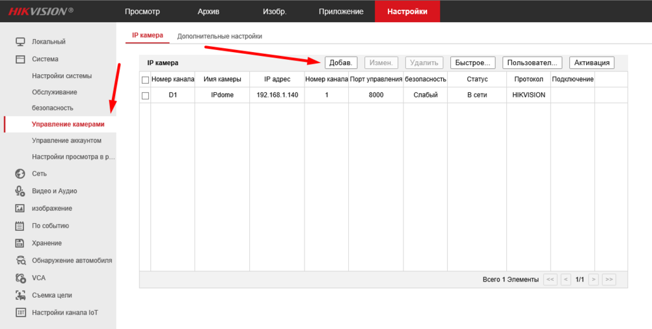The height and width of the screenshot is (329, 652).
Task: Click the Network globe icon
Action: point(20,174)
